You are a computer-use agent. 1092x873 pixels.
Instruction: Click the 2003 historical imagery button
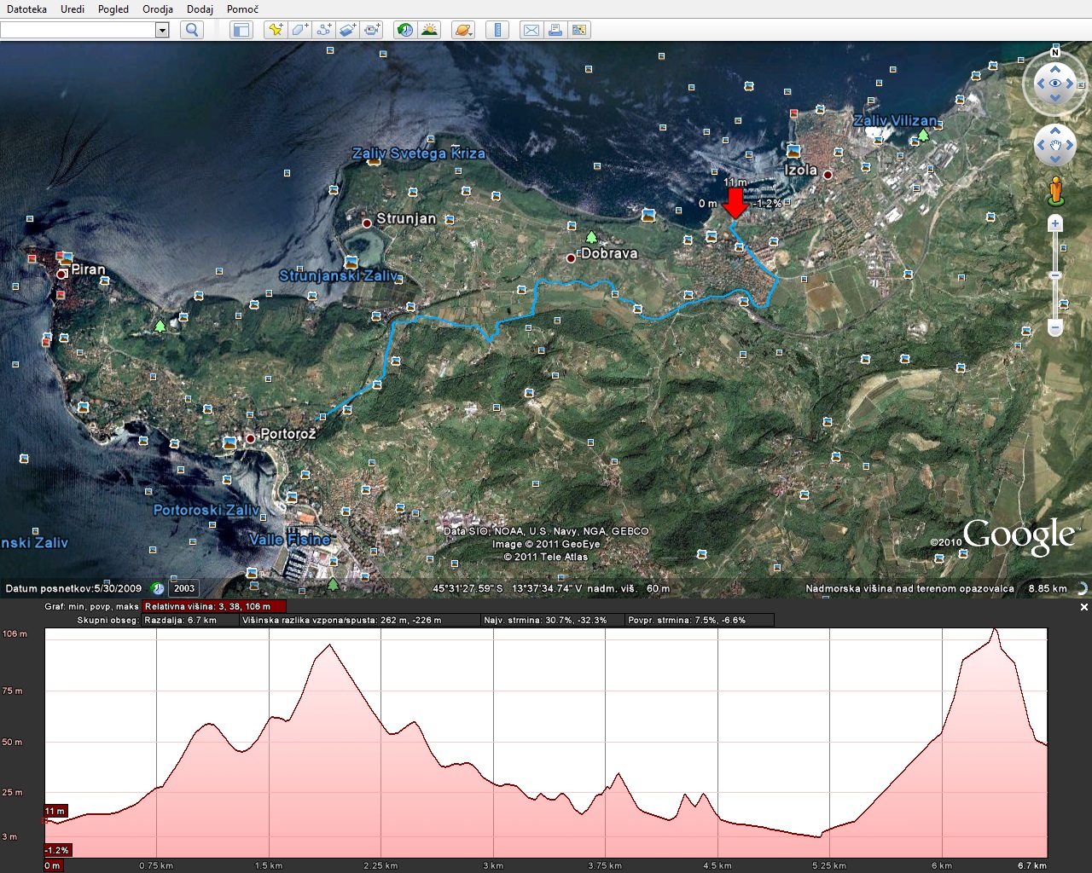pyautogui.click(x=184, y=588)
